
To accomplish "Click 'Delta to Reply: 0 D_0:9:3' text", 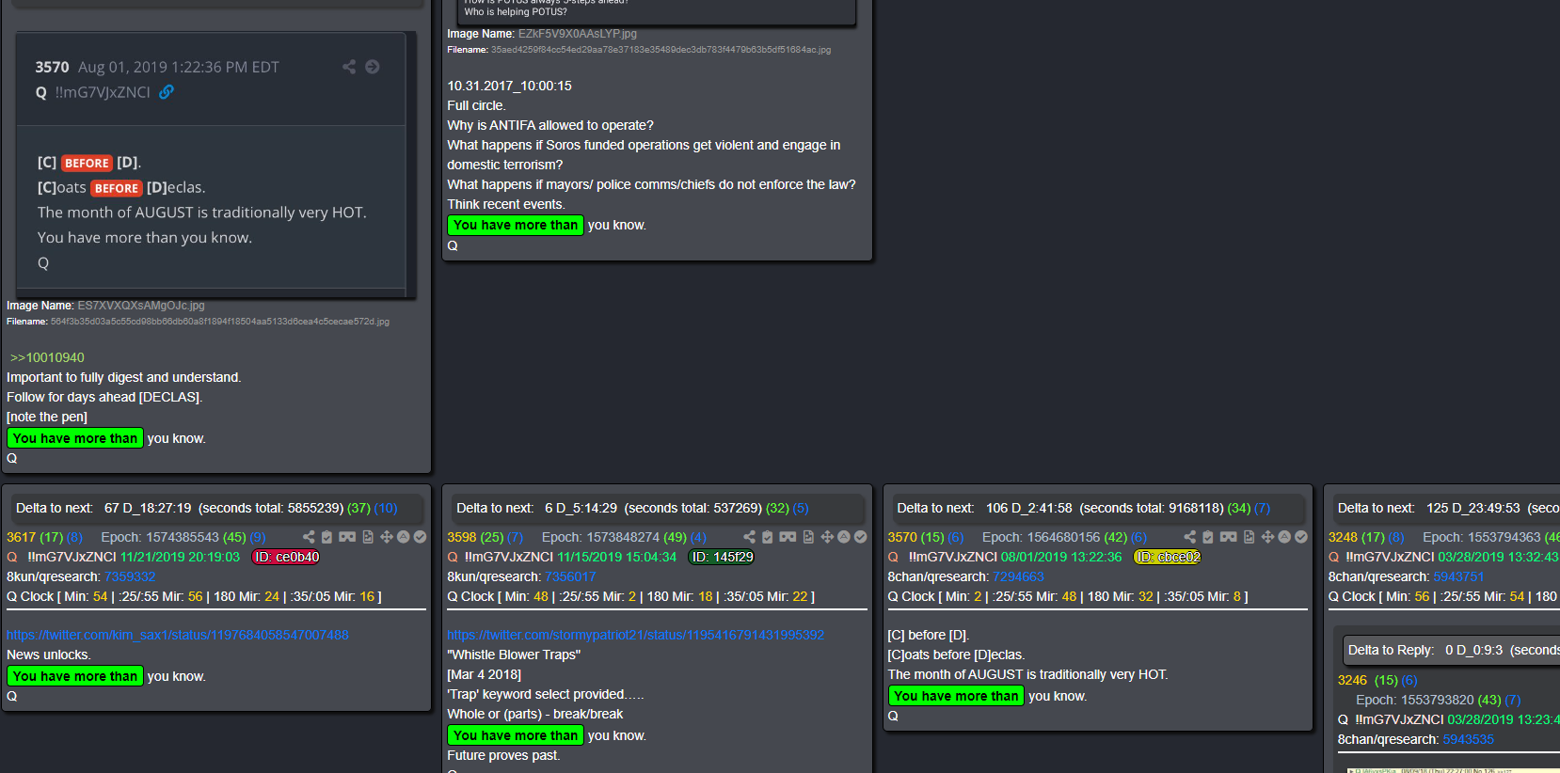I will [1425, 650].
